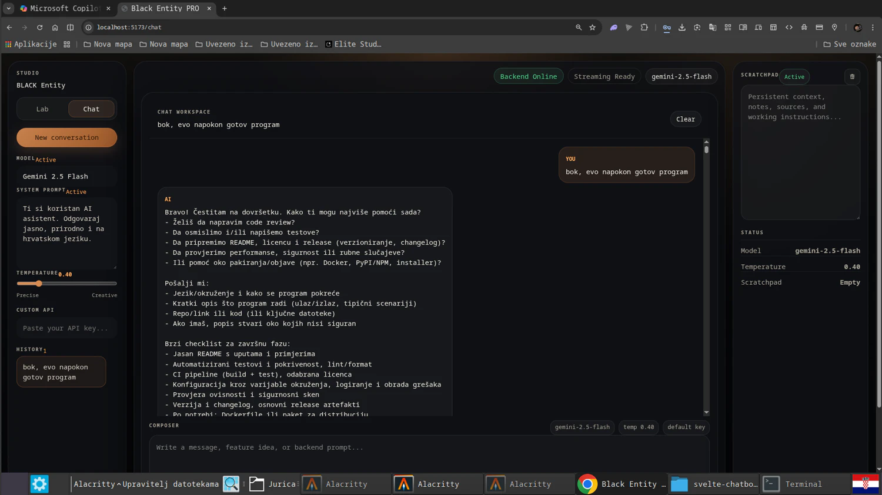Click the QR code icon in toolbar
Screen dimensions: 882x495
[728, 28]
